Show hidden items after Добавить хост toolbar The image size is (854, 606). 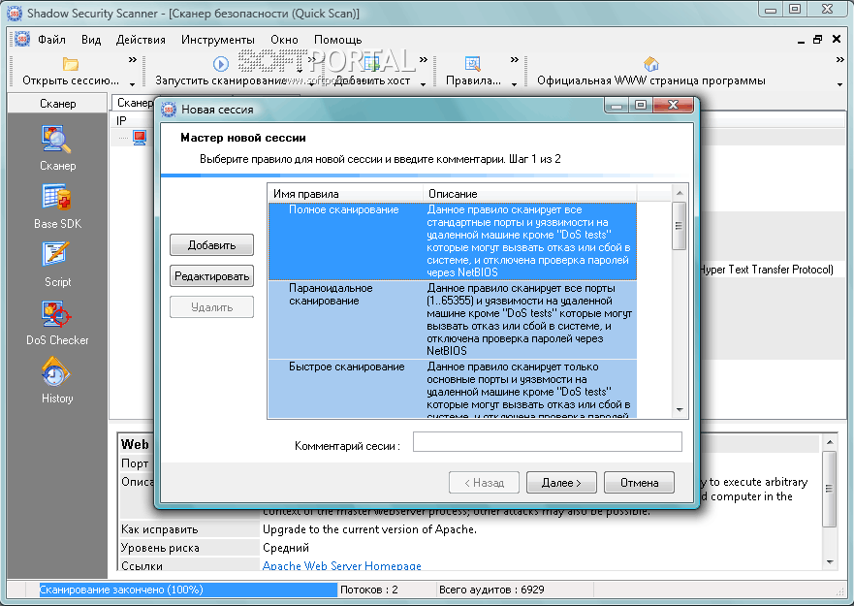(x=424, y=59)
